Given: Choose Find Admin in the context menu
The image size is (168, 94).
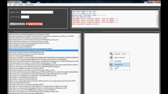Looking at the screenshot, I should [120, 61].
